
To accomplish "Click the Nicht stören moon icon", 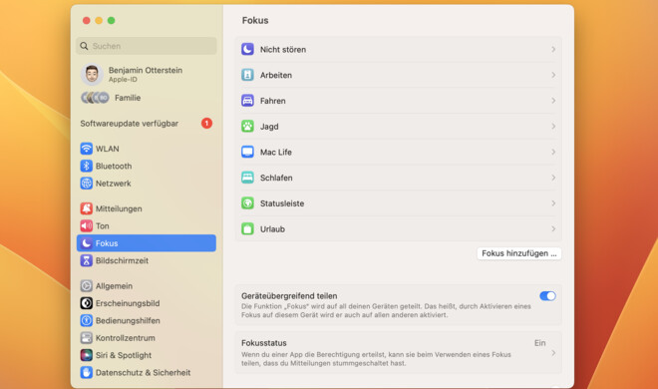I will pos(247,49).
